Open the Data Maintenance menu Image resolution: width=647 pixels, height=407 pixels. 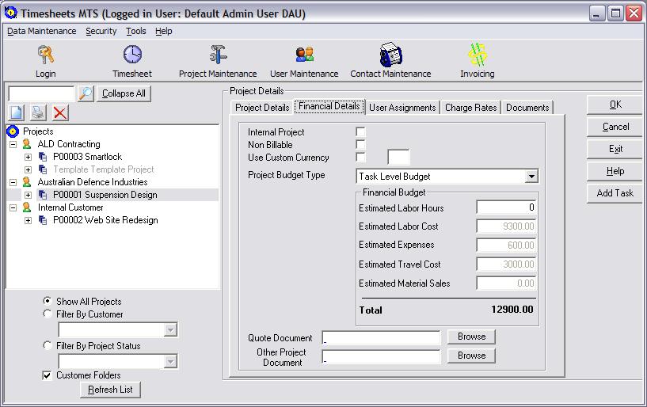pos(42,32)
